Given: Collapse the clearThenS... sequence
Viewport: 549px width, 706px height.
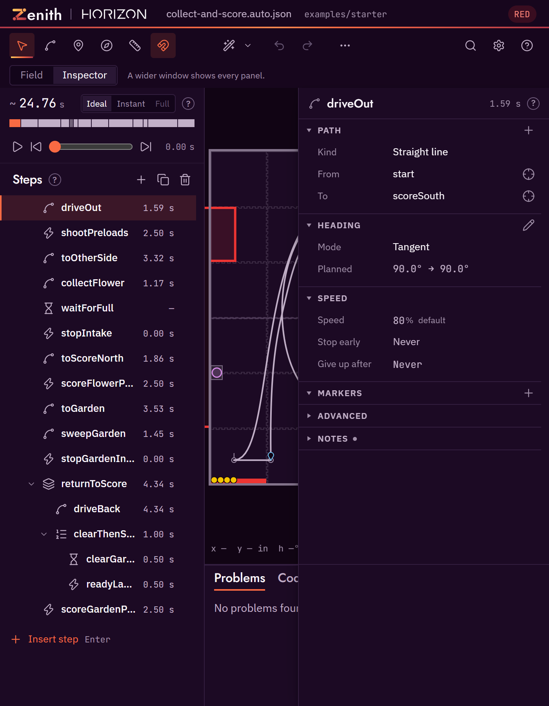Looking at the screenshot, I should tap(44, 534).
